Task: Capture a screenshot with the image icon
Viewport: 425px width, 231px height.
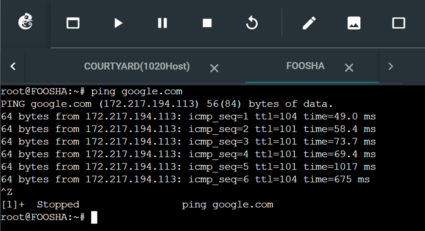Action: click(354, 23)
